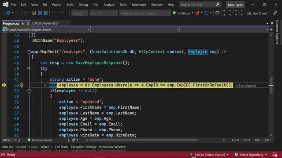Click the No issues found green check icon
This screenshot has height=158, width=282.
(29, 140)
